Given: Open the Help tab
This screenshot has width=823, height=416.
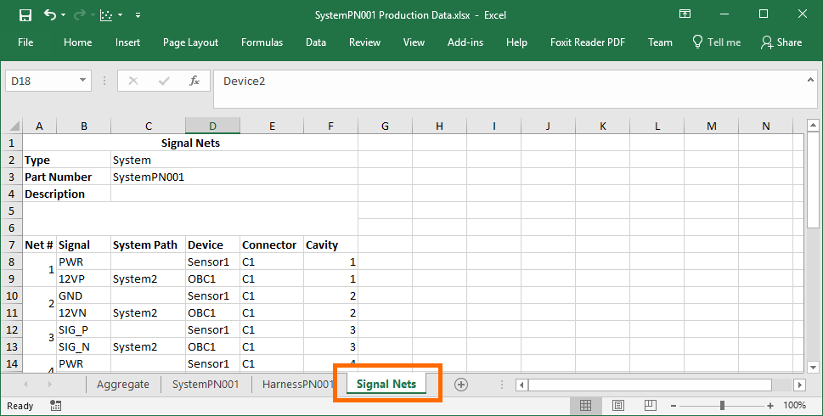Looking at the screenshot, I should coord(516,42).
